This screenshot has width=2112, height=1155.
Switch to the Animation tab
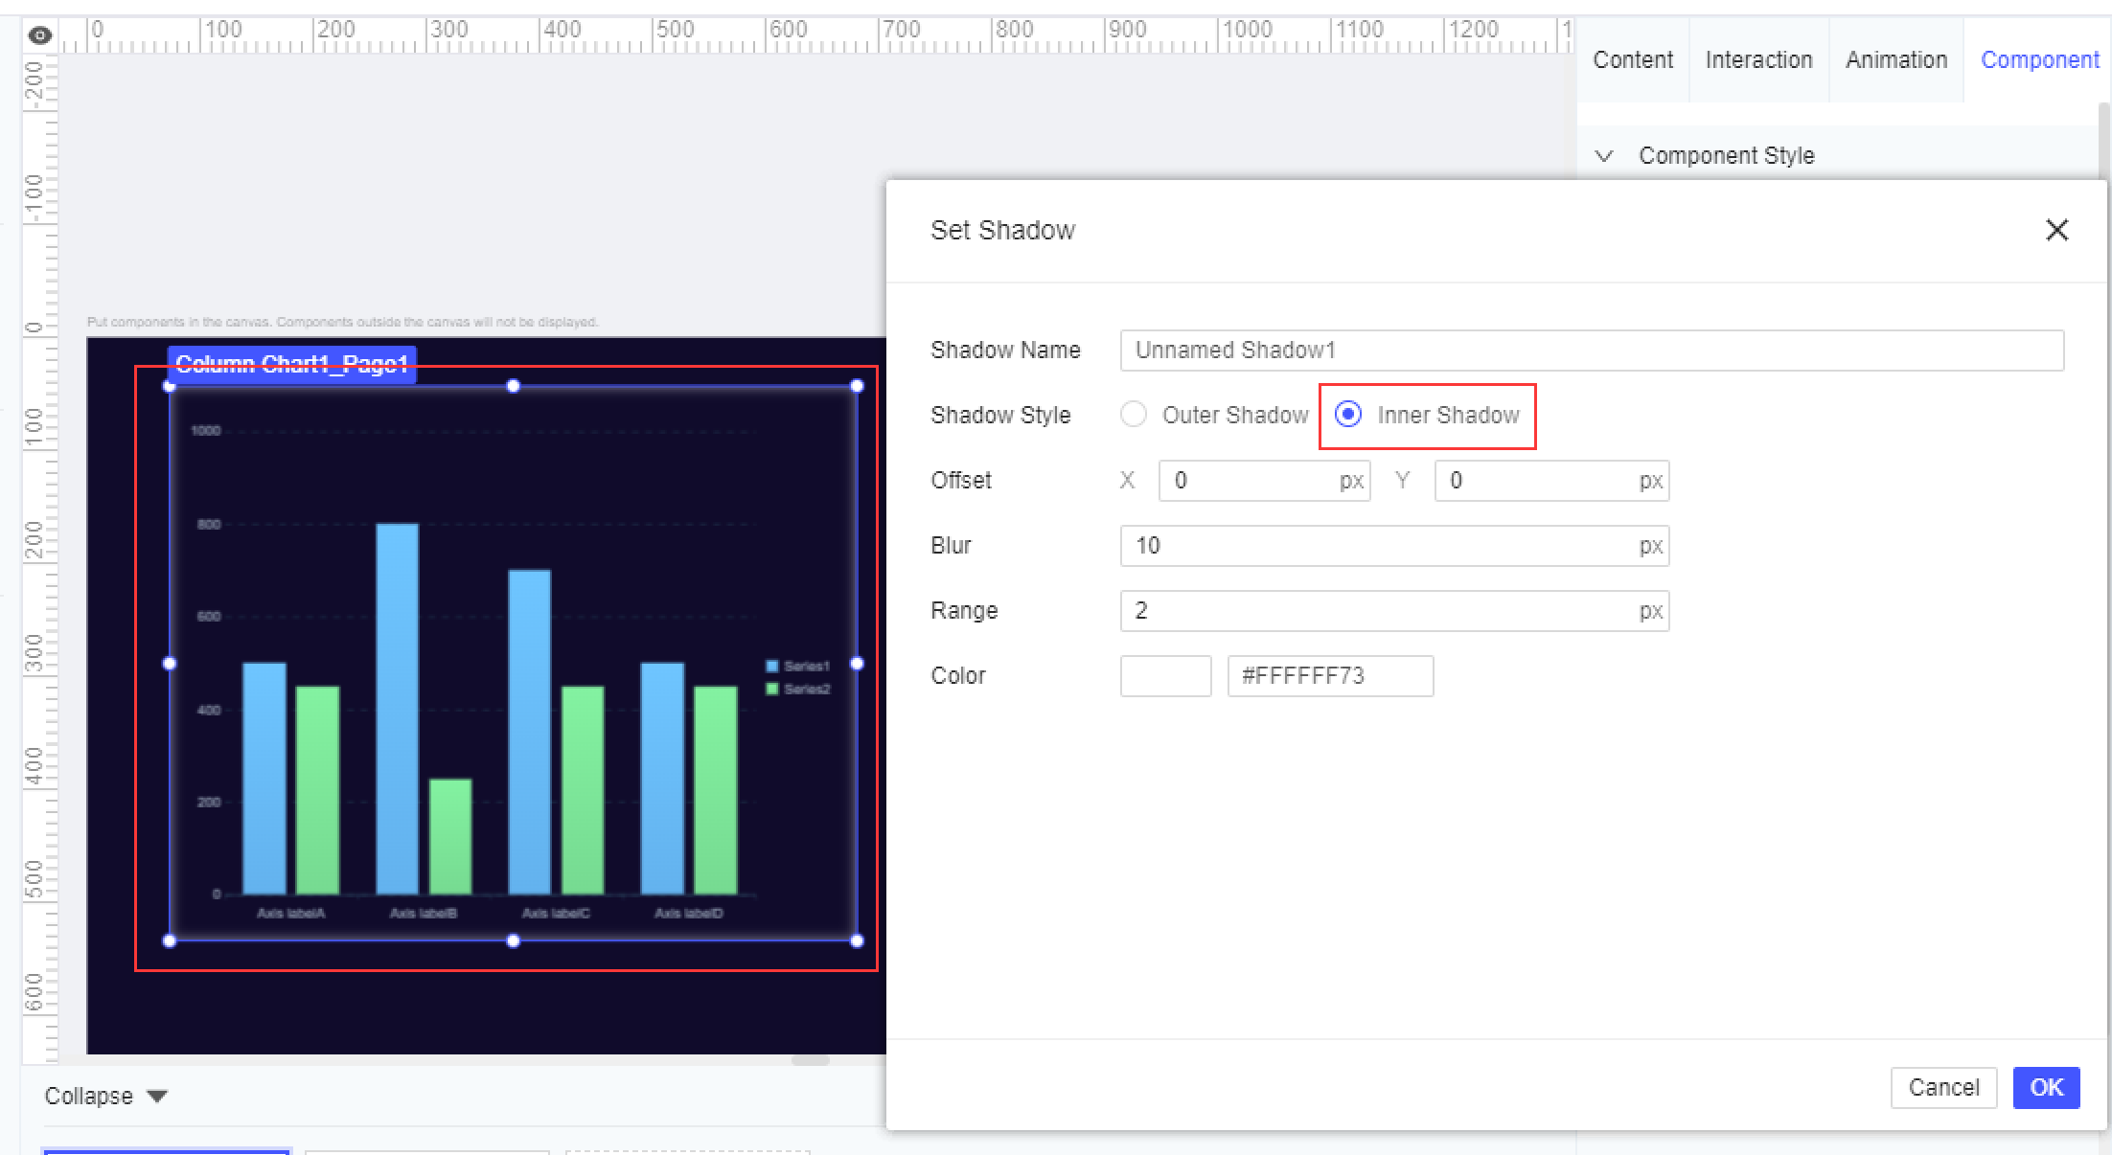[1896, 59]
